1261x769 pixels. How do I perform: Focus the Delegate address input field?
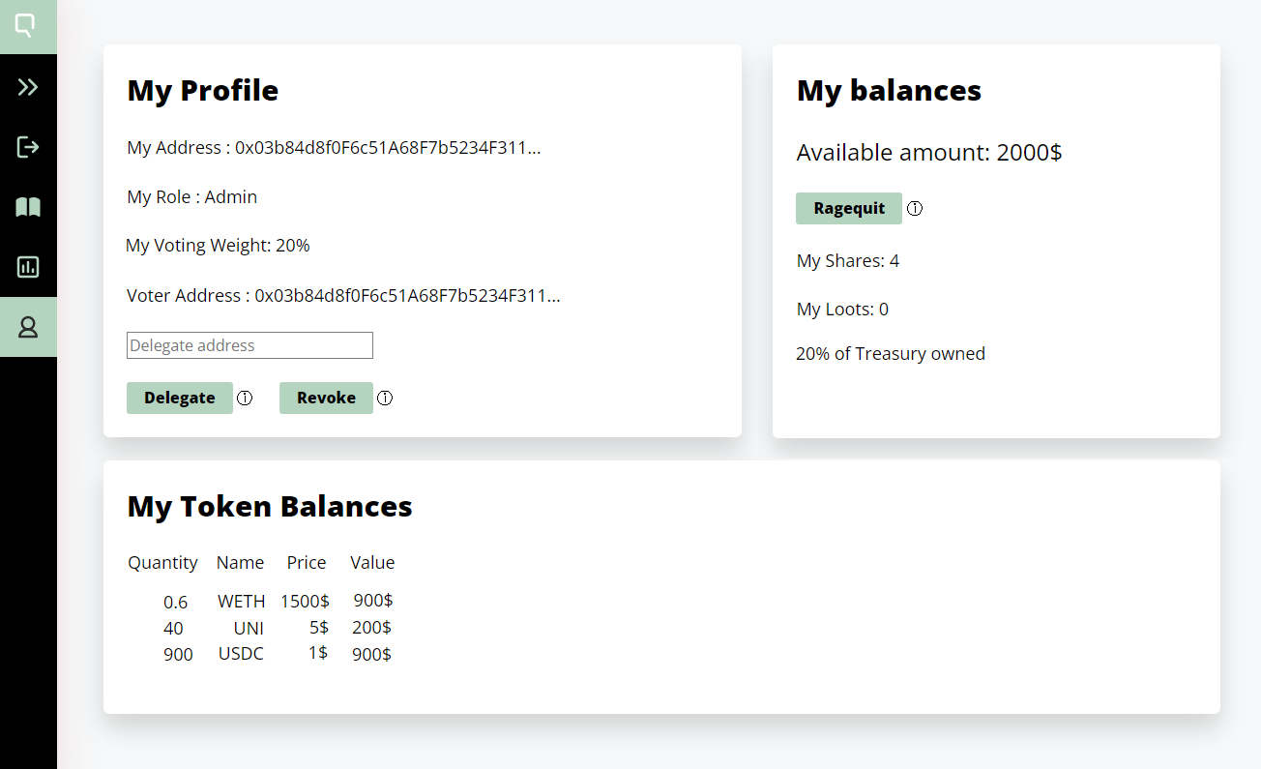[x=249, y=345]
